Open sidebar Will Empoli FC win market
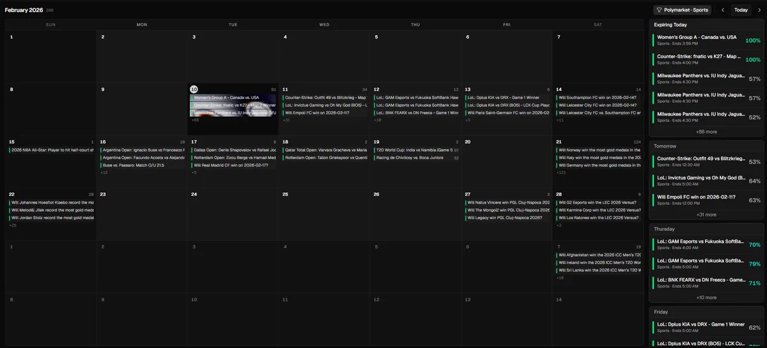767x348 pixels. 706,200
